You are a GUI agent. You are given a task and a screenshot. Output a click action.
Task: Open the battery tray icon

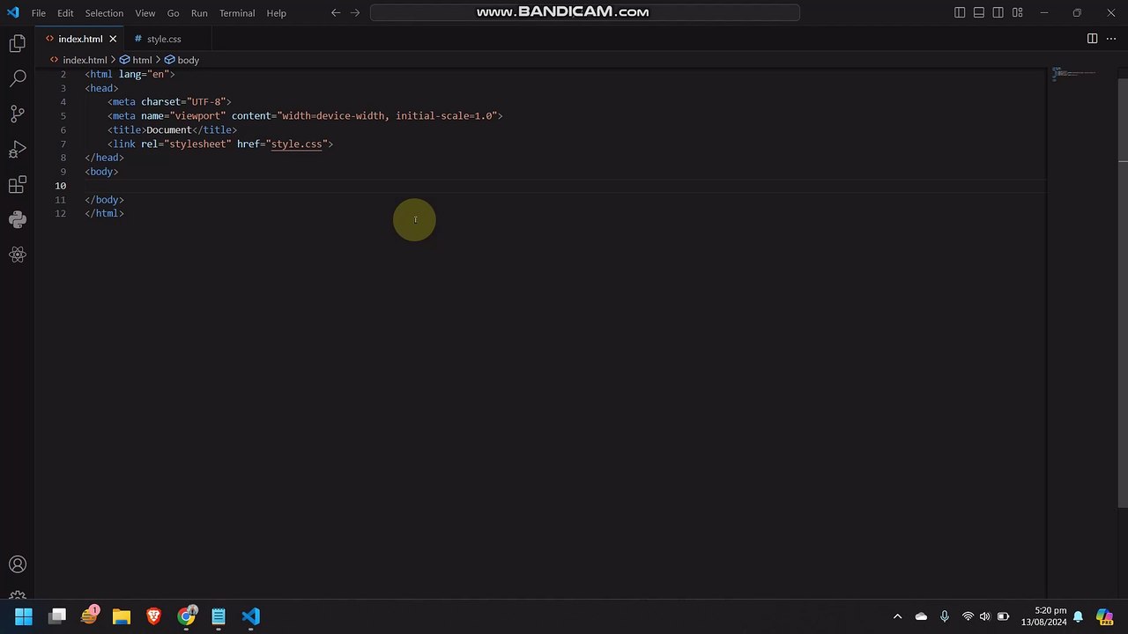pyautogui.click(x=1003, y=616)
